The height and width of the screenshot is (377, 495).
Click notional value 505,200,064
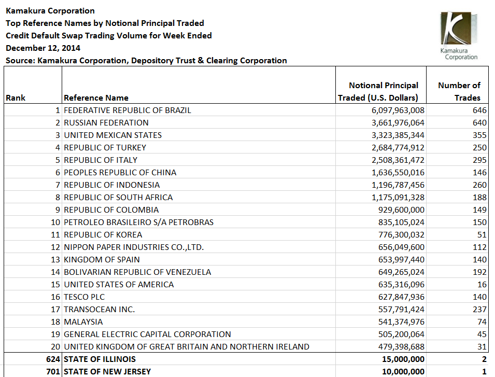[x=402, y=334]
